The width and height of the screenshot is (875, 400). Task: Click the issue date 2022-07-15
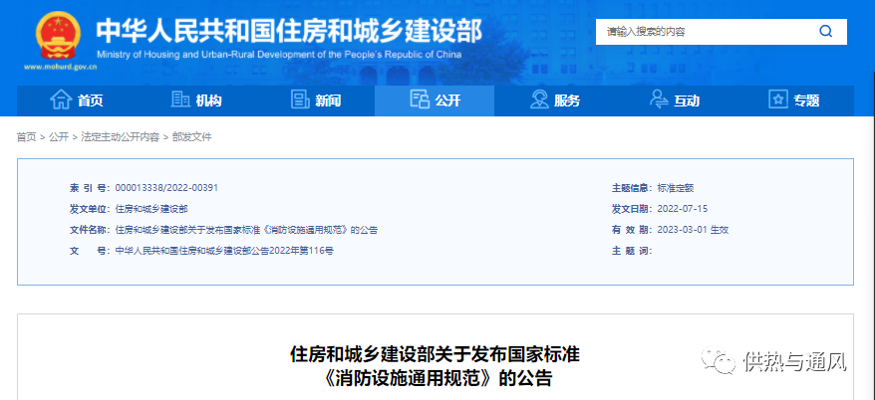pyautogui.click(x=683, y=209)
